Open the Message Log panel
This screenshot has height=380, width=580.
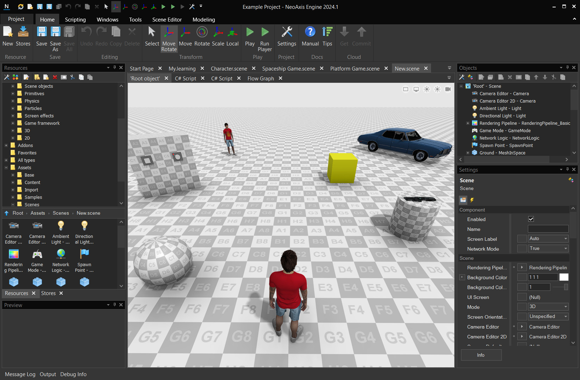click(x=20, y=374)
